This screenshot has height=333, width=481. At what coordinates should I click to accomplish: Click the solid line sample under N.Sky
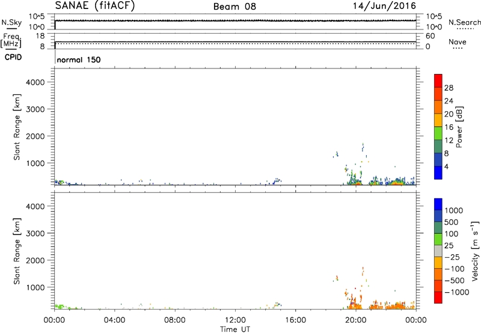pyautogui.click(x=11, y=28)
